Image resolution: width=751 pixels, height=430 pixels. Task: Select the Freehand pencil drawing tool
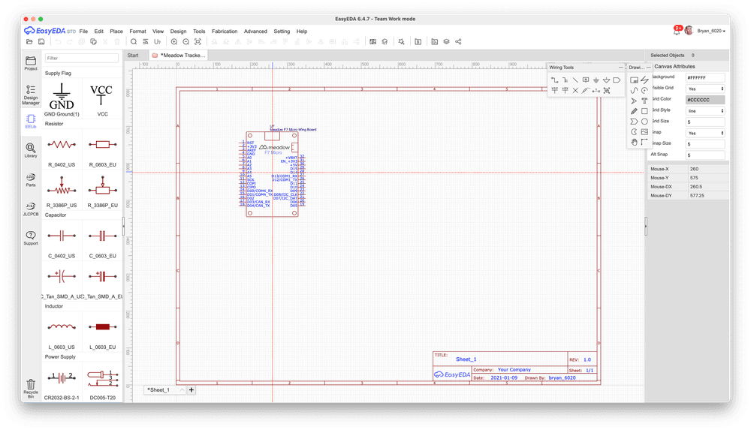pyautogui.click(x=634, y=111)
